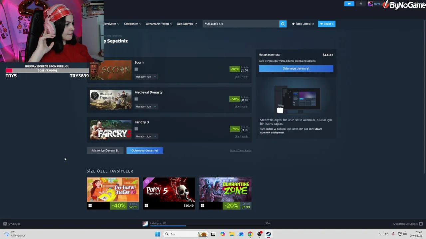Open the Steam announcements megaphone button
The height and width of the screenshot is (239, 426).
349,4
